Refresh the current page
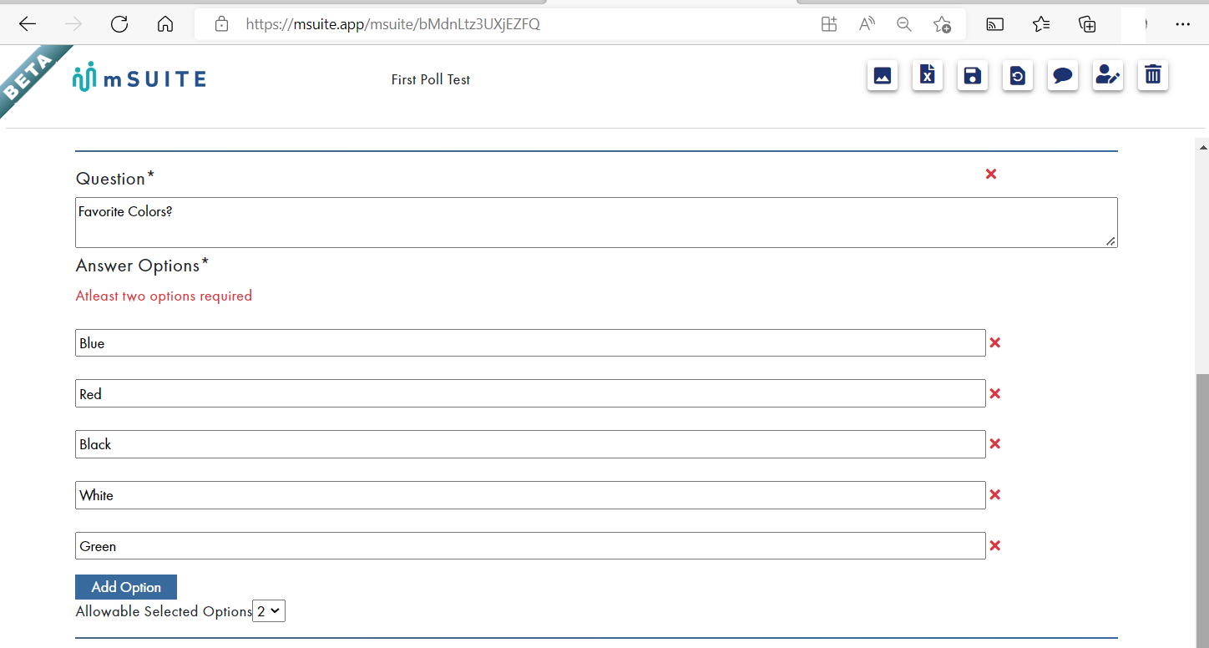 tap(119, 24)
